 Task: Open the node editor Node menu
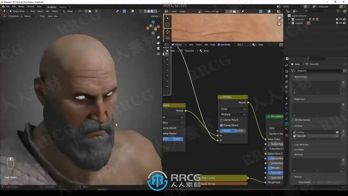click(x=213, y=45)
